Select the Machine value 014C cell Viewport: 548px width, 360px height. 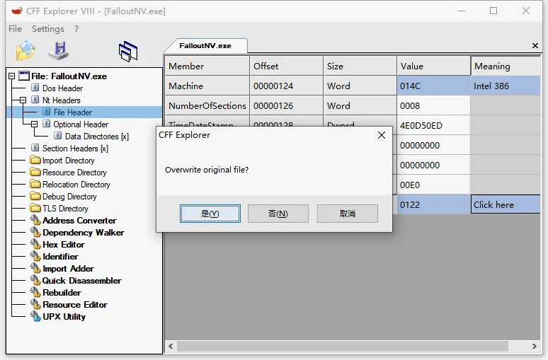[x=433, y=86]
